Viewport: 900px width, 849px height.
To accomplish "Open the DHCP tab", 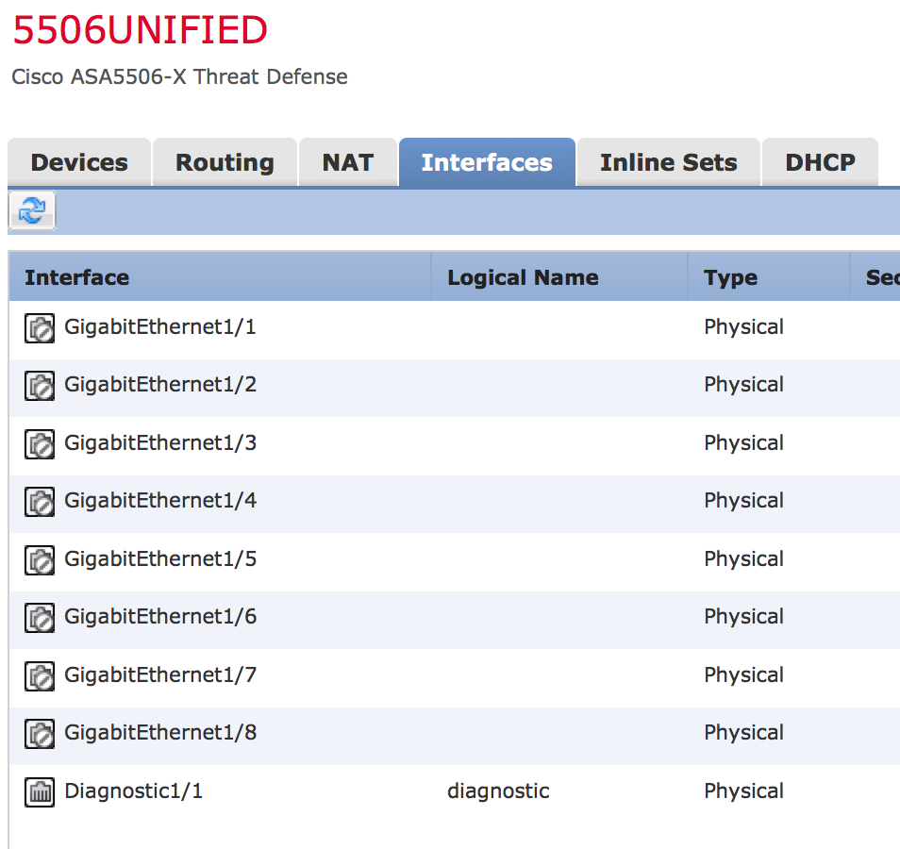I will coord(820,162).
